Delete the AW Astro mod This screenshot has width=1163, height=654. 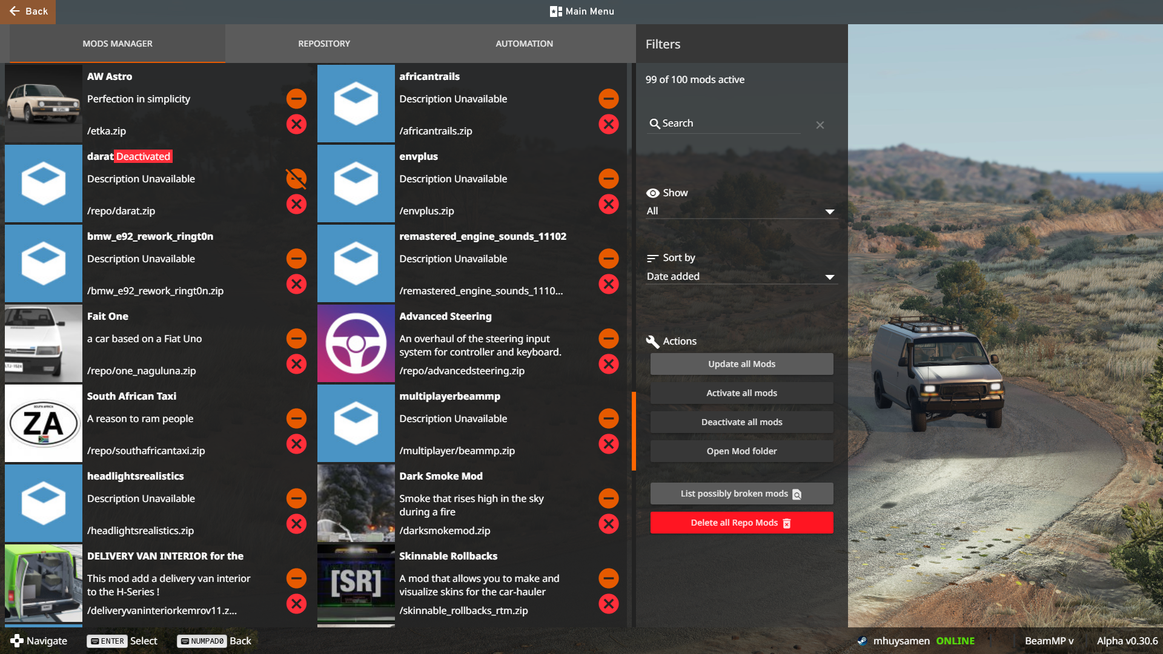pyautogui.click(x=296, y=124)
